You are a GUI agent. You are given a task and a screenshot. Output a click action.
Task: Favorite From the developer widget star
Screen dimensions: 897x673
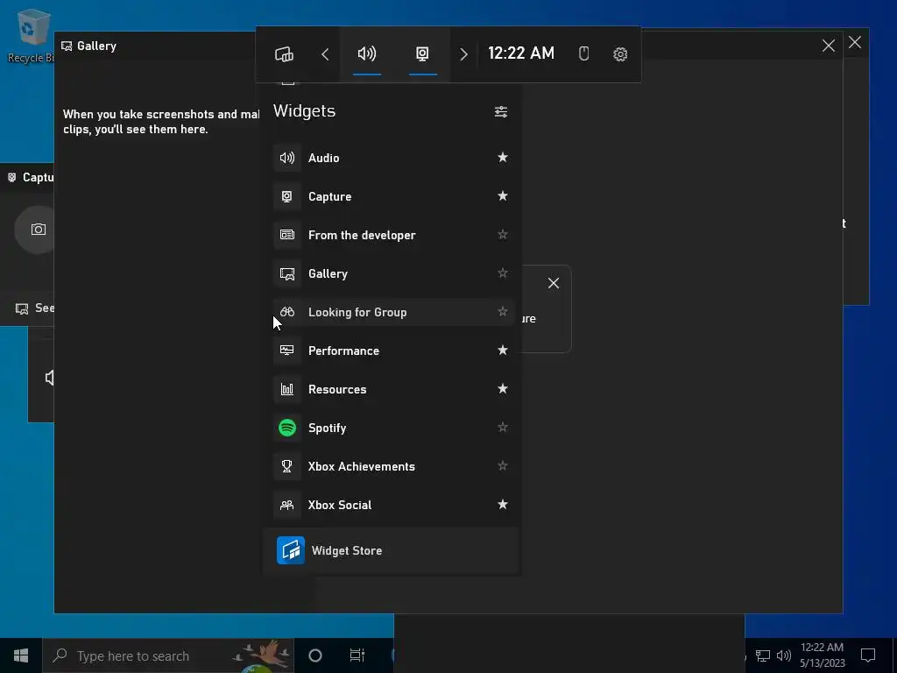pos(502,234)
